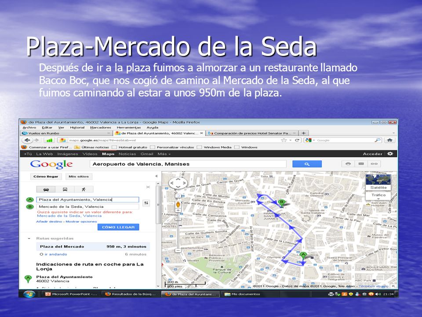Click the map pan navigation wheel

pyautogui.click(x=178, y=183)
